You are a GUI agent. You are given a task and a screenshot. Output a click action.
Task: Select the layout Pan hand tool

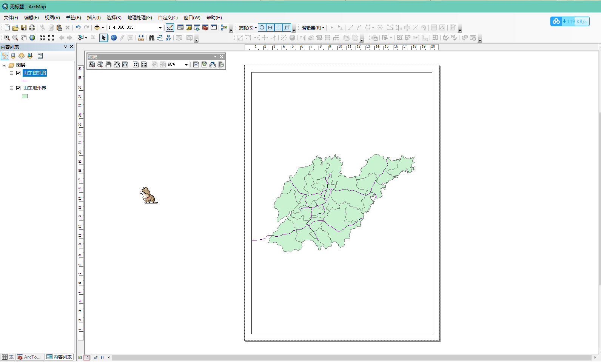pos(108,65)
